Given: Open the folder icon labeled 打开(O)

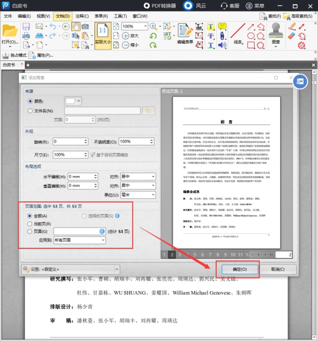Looking at the screenshot, I should click(x=10, y=34).
